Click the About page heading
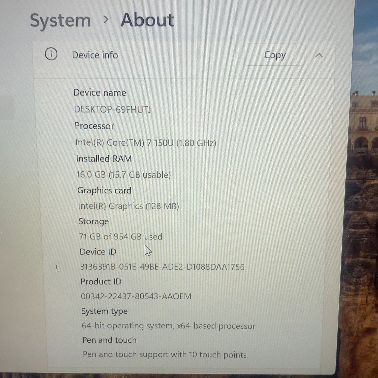378x378 pixels. (x=147, y=20)
